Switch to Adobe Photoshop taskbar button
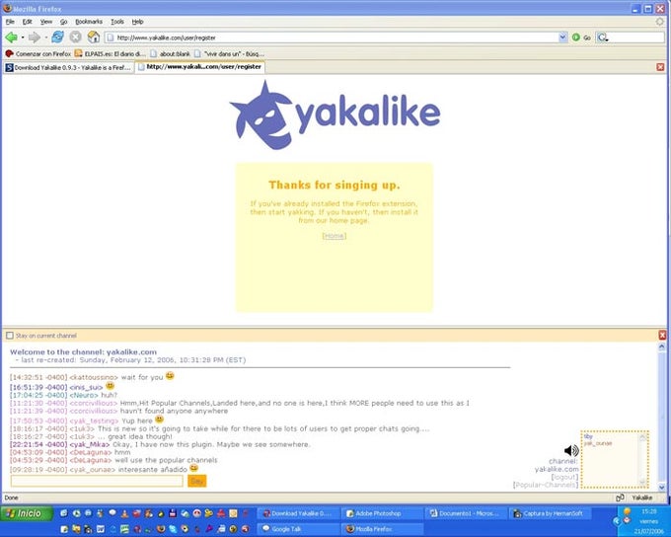This screenshot has height=537, width=671. (382, 513)
